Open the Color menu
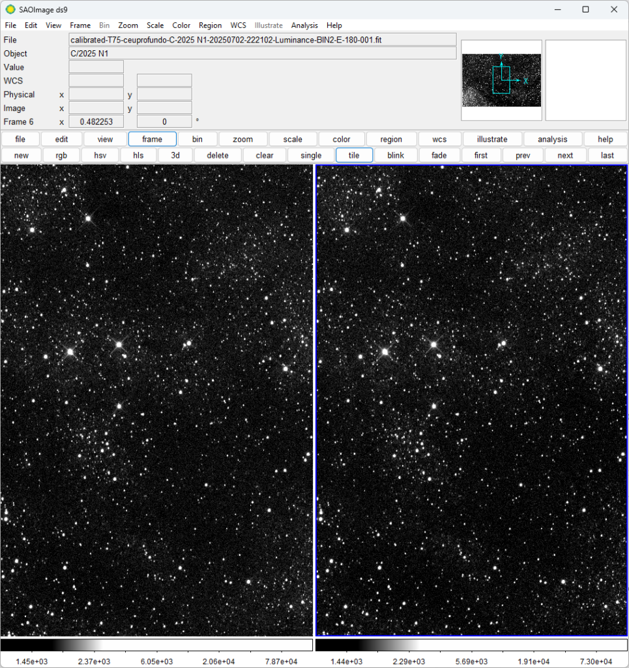This screenshot has height=668, width=629. (181, 25)
